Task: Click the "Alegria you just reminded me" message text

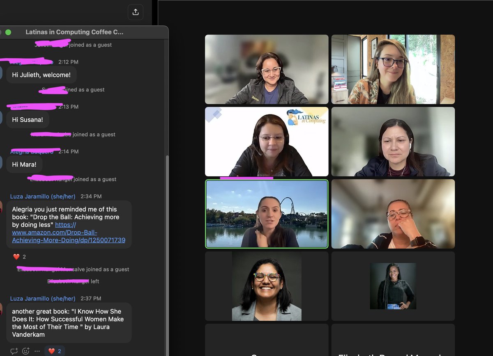Action: click(x=69, y=225)
